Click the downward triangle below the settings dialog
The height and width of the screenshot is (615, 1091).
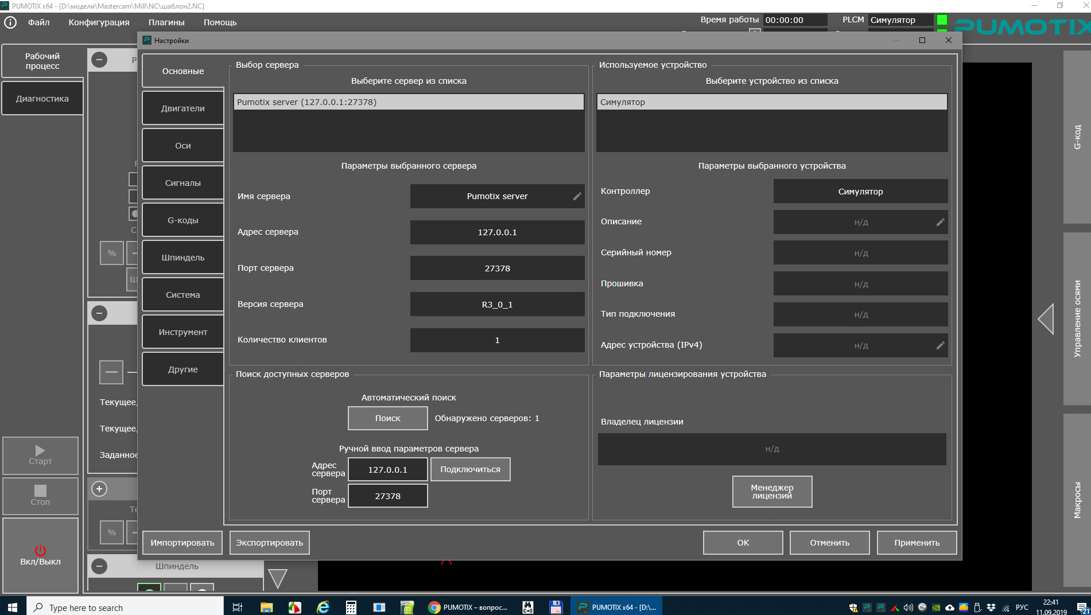coord(278,578)
